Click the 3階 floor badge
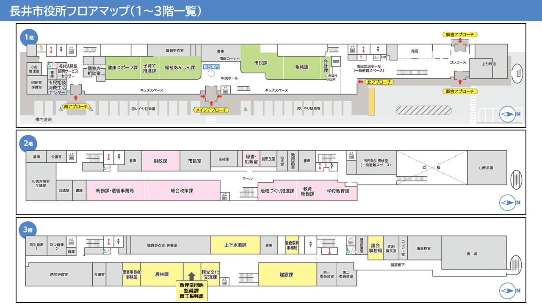 pyautogui.click(x=28, y=230)
